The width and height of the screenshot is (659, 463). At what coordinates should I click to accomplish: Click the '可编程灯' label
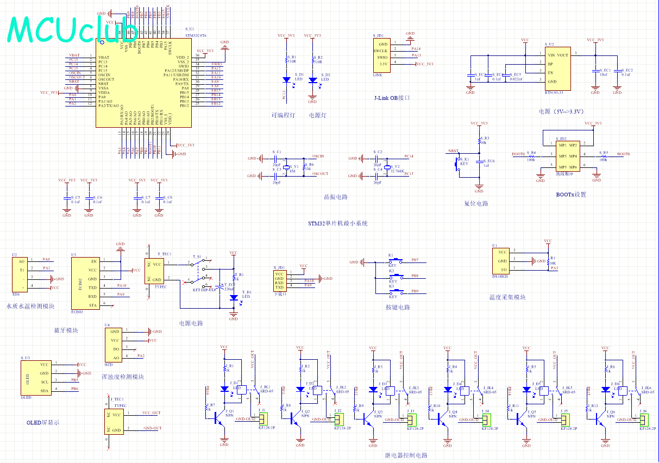[x=283, y=115]
